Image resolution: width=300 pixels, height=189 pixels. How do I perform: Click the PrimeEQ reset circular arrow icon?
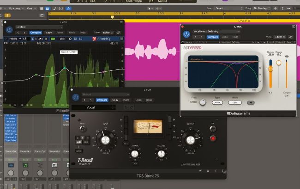(x=24, y=39)
